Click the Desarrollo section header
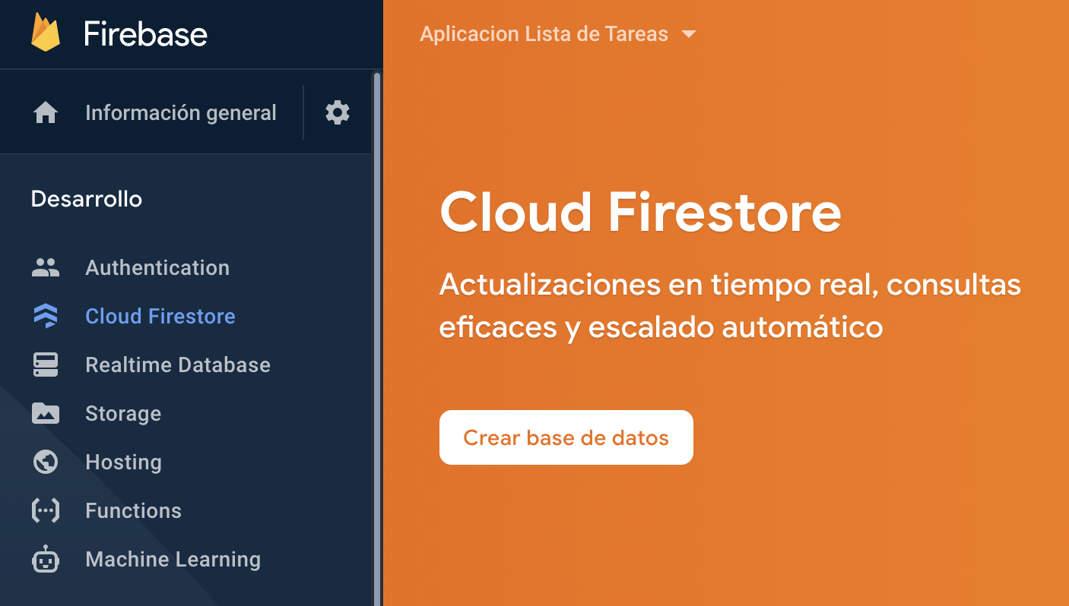The width and height of the screenshot is (1069, 606). tap(87, 199)
